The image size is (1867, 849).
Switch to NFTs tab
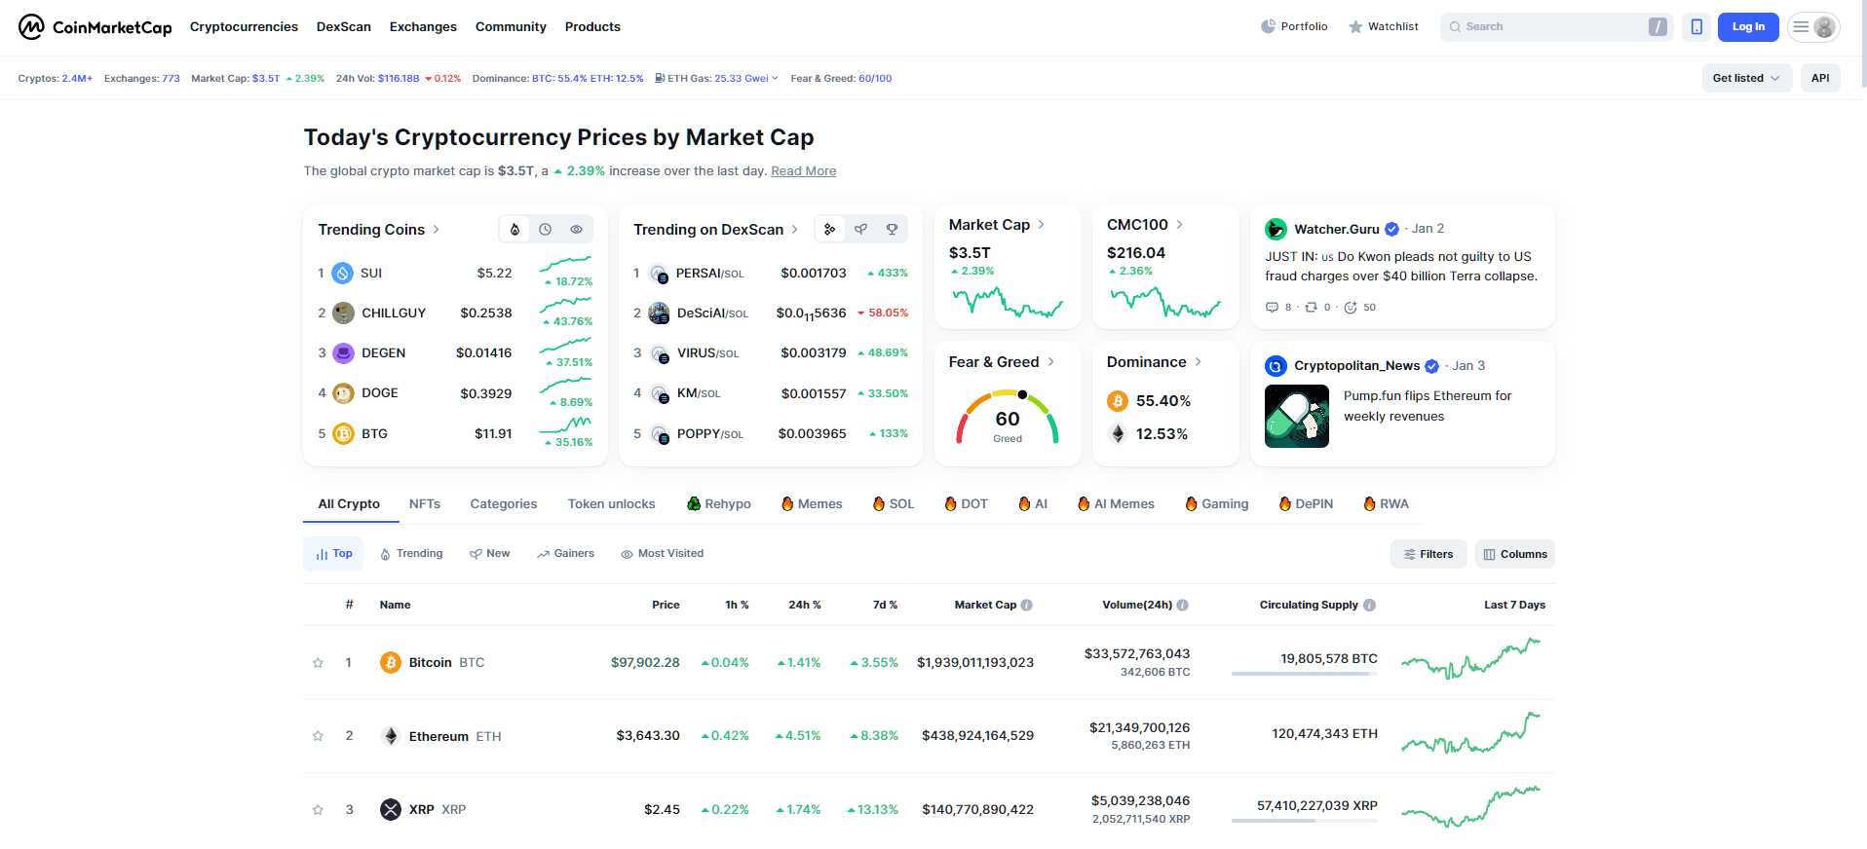(425, 504)
